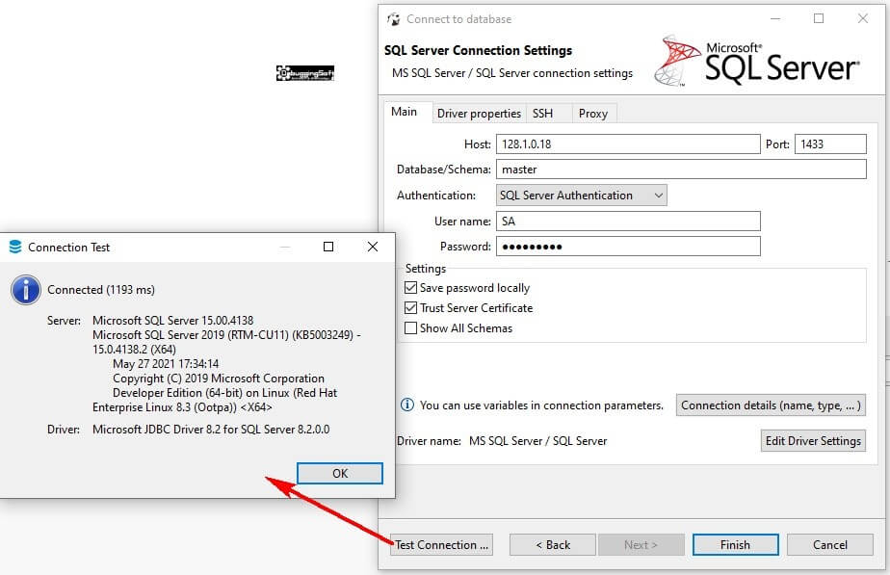Cancel the Connect to database dialog
This screenshot has width=890, height=575.
[830, 545]
